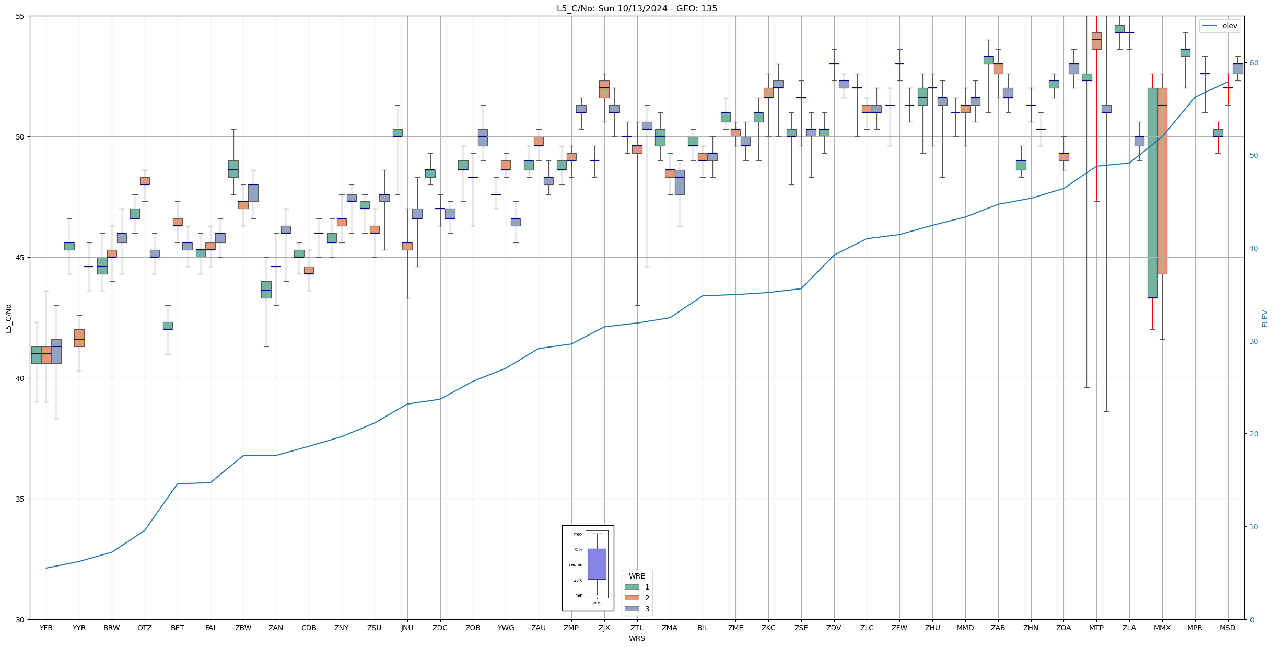
Task: Click the CDB station label
Action: (309, 628)
